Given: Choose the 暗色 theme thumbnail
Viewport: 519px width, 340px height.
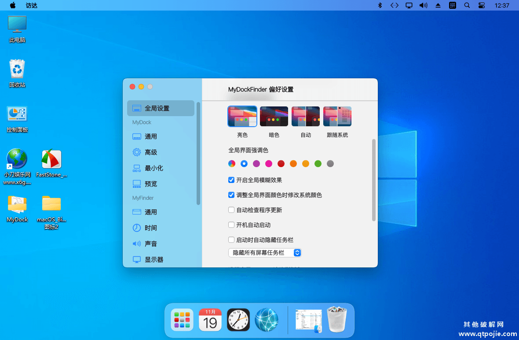Looking at the screenshot, I should point(274,116).
